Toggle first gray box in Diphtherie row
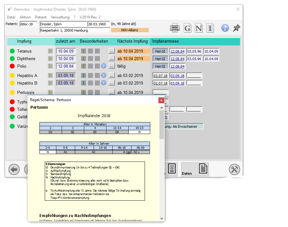The width and height of the screenshot is (288, 227). pyautogui.click(x=90, y=59)
